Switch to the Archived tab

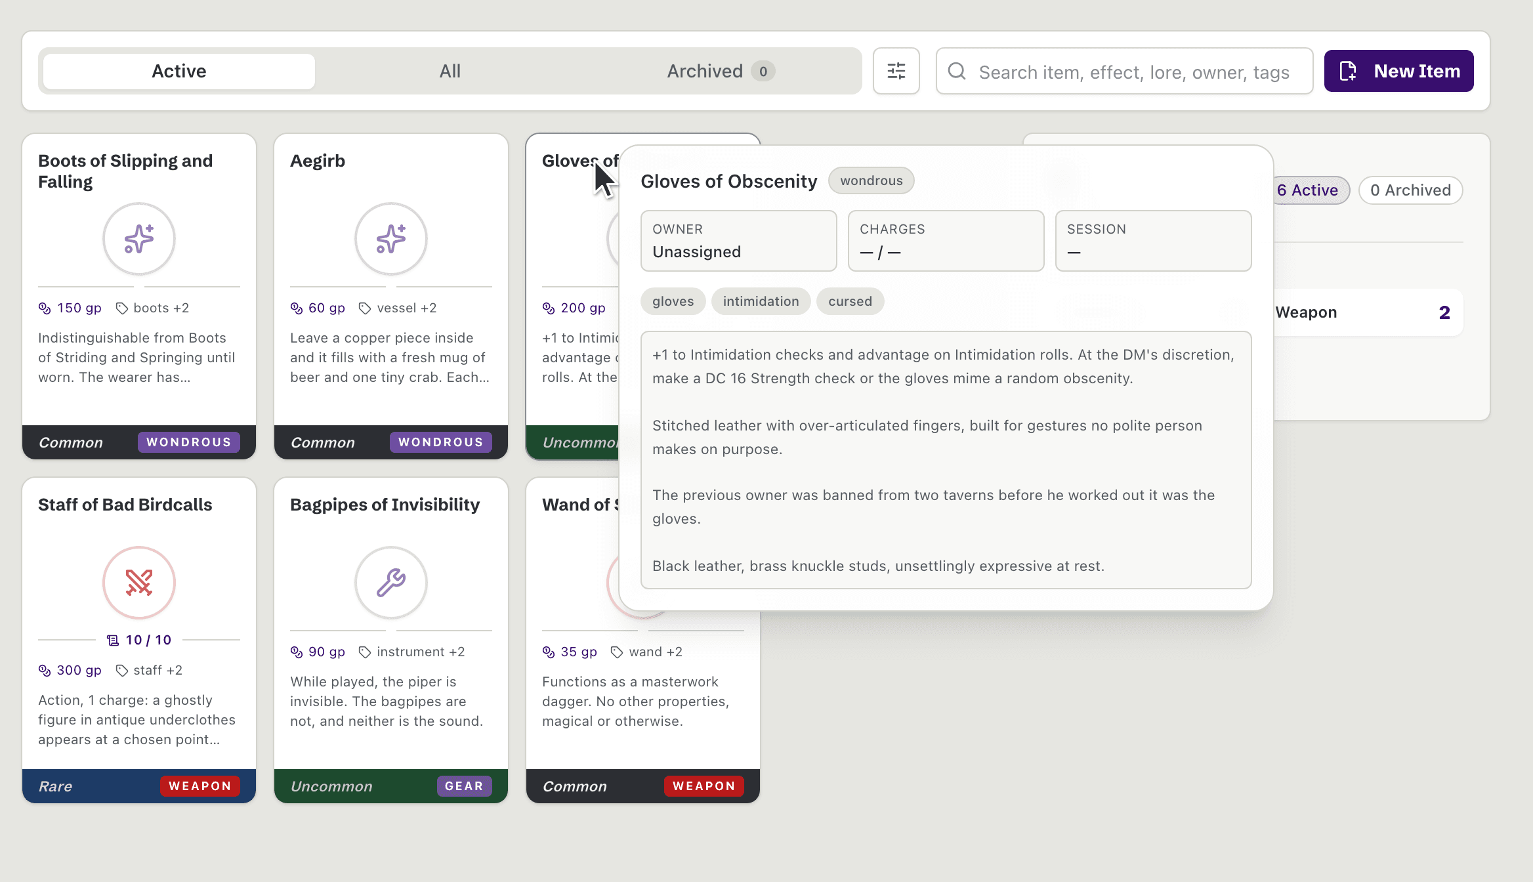[721, 71]
